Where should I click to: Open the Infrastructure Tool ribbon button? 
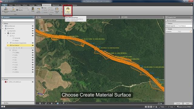pos(6,10)
